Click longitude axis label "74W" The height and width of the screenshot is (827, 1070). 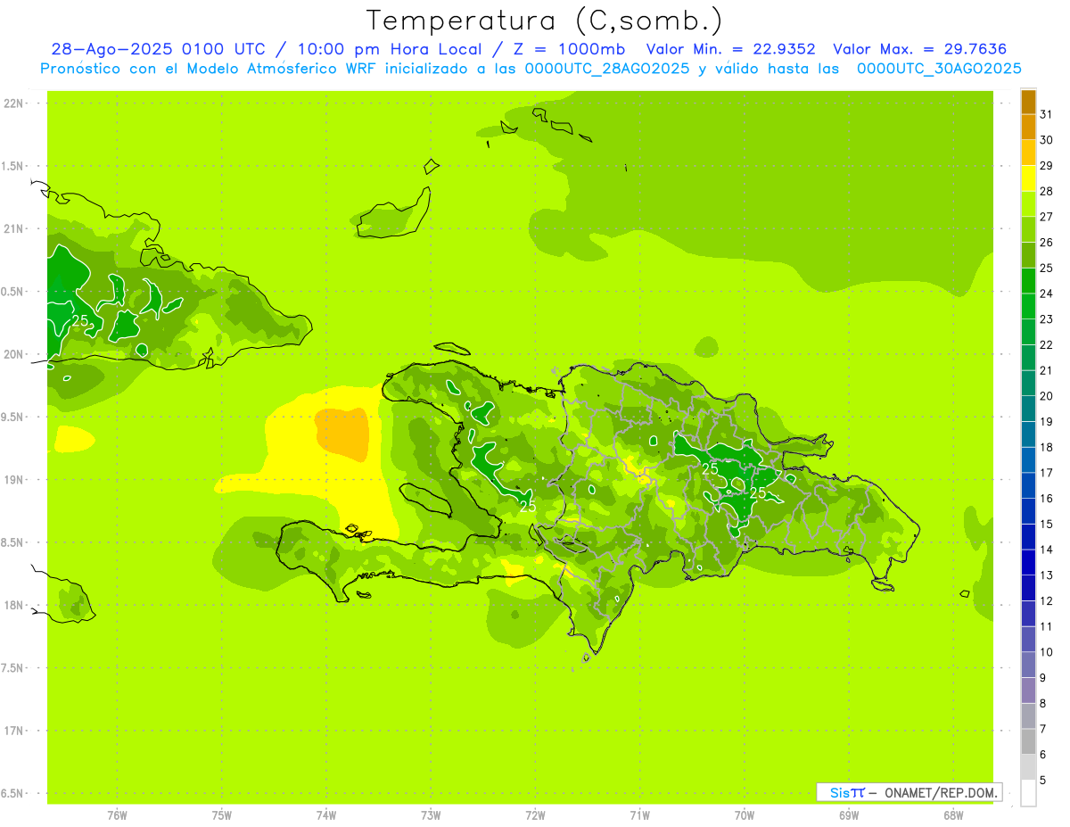(326, 815)
